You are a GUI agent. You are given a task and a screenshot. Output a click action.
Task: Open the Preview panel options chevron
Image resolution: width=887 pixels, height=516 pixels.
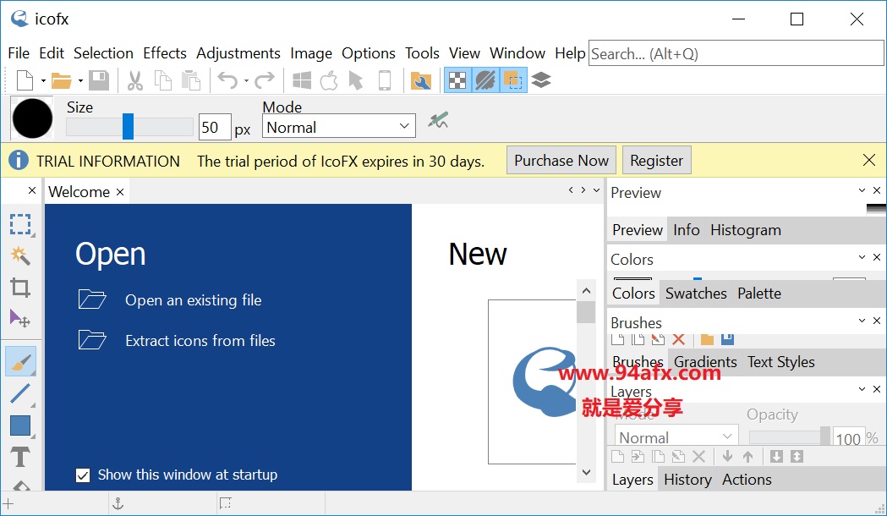(862, 190)
